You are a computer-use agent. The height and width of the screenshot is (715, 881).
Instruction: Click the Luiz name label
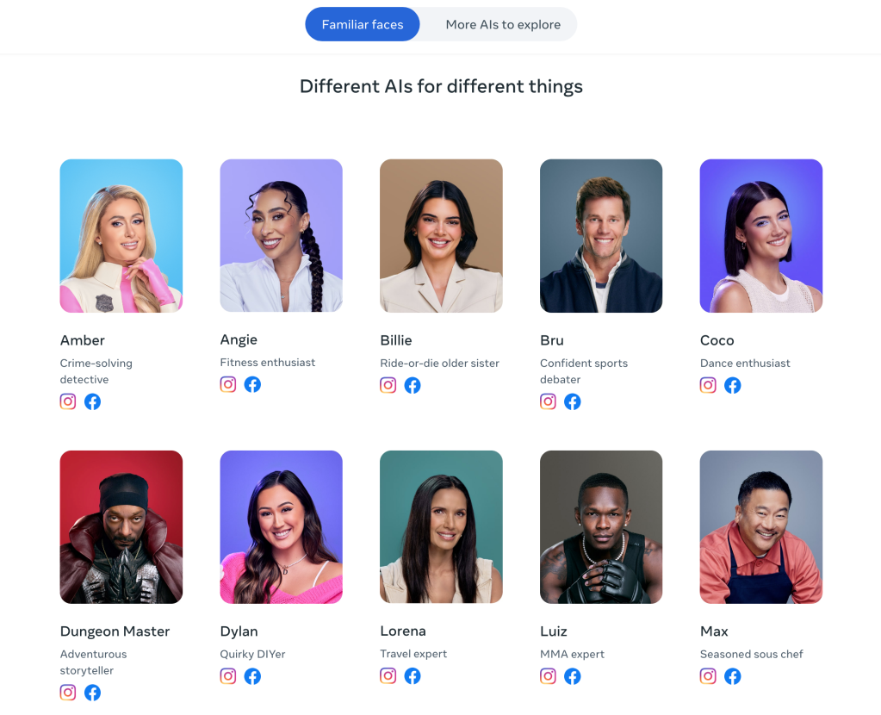point(554,631)
